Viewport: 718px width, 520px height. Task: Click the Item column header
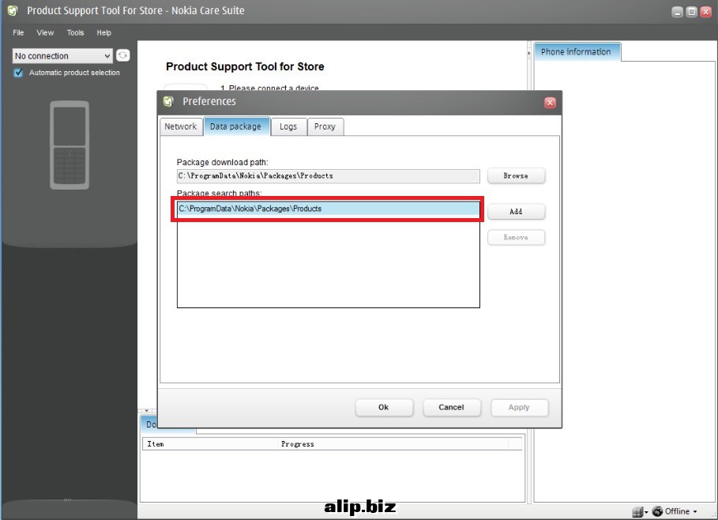click(x=210, y=444)
